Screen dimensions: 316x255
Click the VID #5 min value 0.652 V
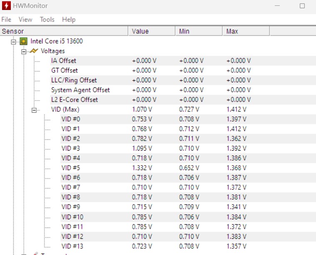point(189,168)
